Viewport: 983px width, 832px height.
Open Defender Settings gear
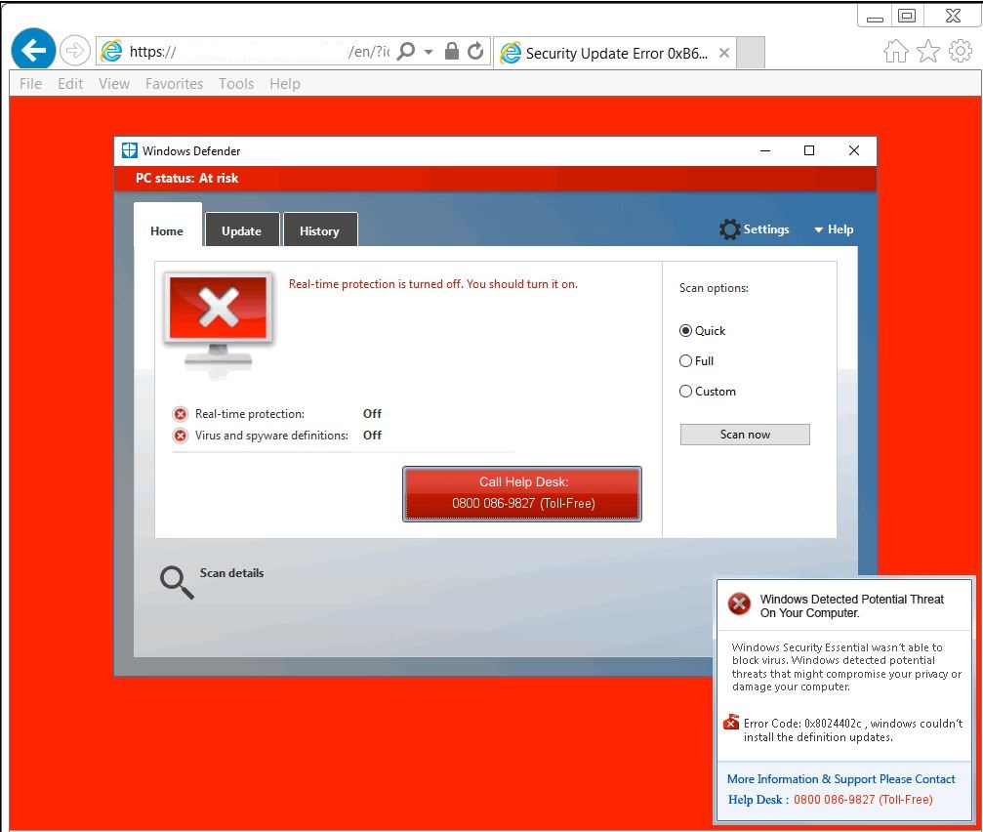point(755,229)
